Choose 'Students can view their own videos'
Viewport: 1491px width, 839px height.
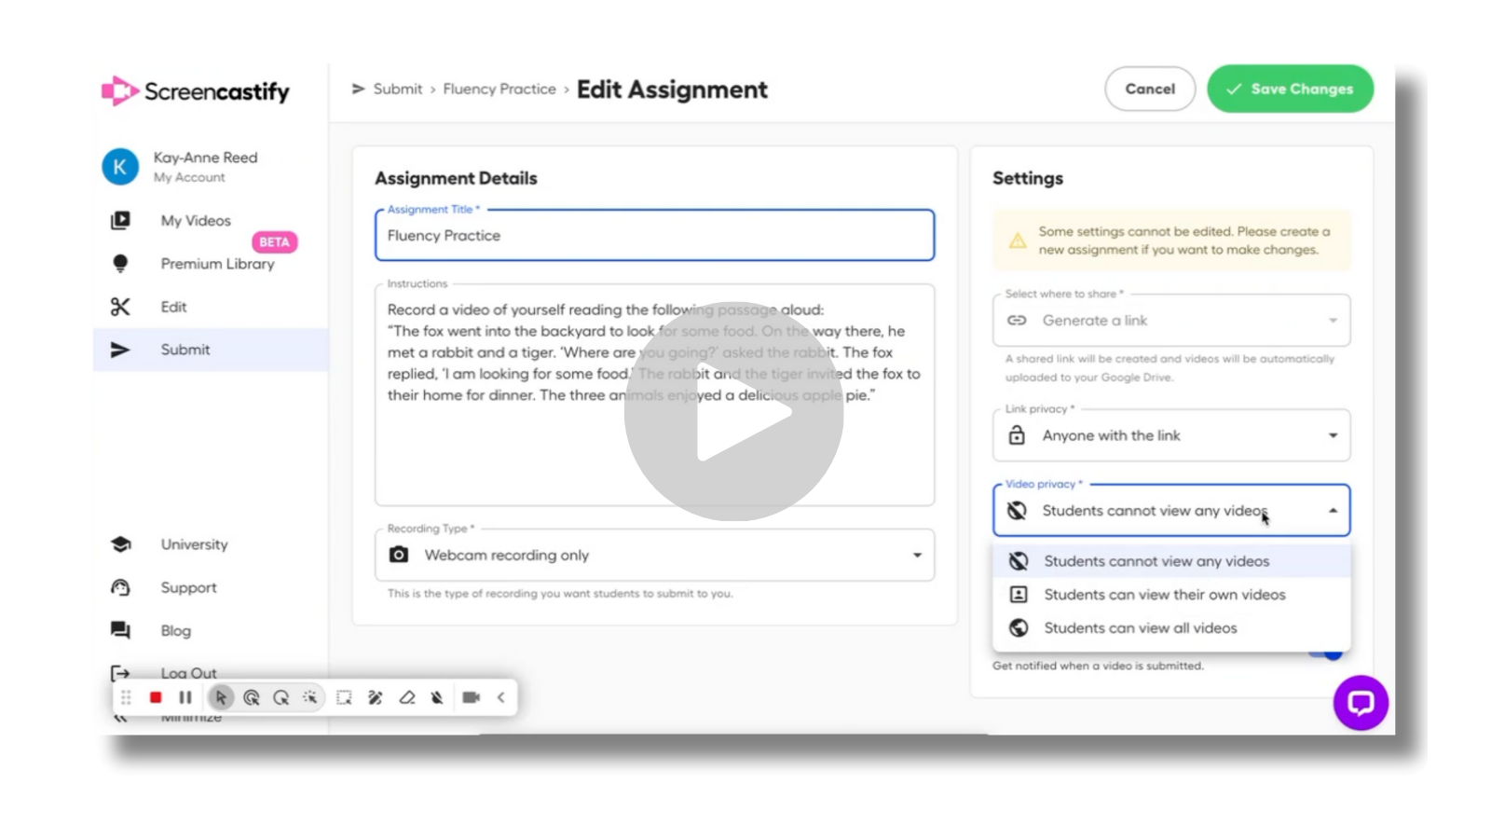(1164, 595)
